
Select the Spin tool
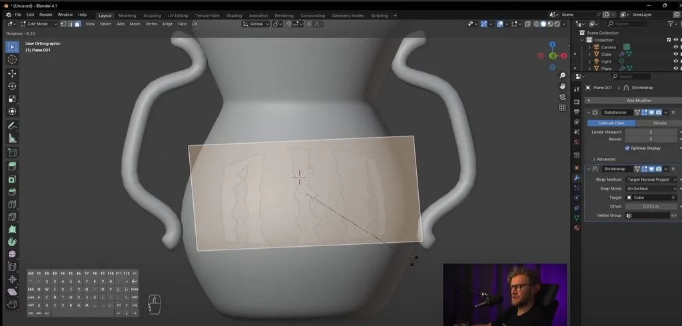click(x=12, y=242)
